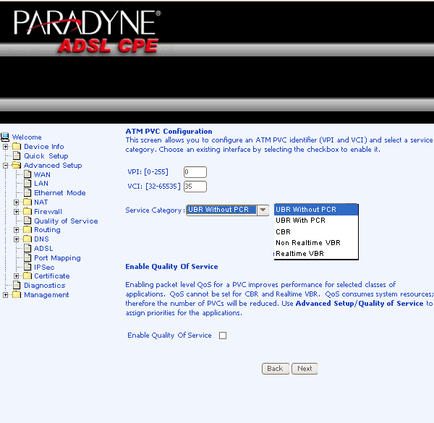The image size is (434, 423).
Task: Click the VCI input field
Action: pyautogui.click(x=195, y=187)
